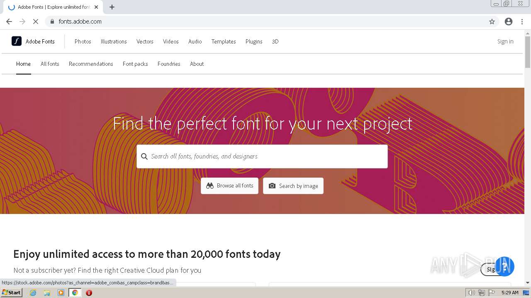This screenshot has width=531, height=298.
Task: Open the Windows Start menu
Action: pyautogui.click(x=11, y=293)
